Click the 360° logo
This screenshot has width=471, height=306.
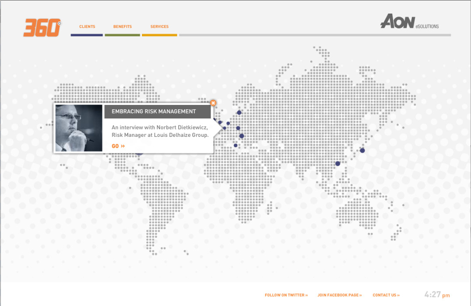[x=42, y=28]
